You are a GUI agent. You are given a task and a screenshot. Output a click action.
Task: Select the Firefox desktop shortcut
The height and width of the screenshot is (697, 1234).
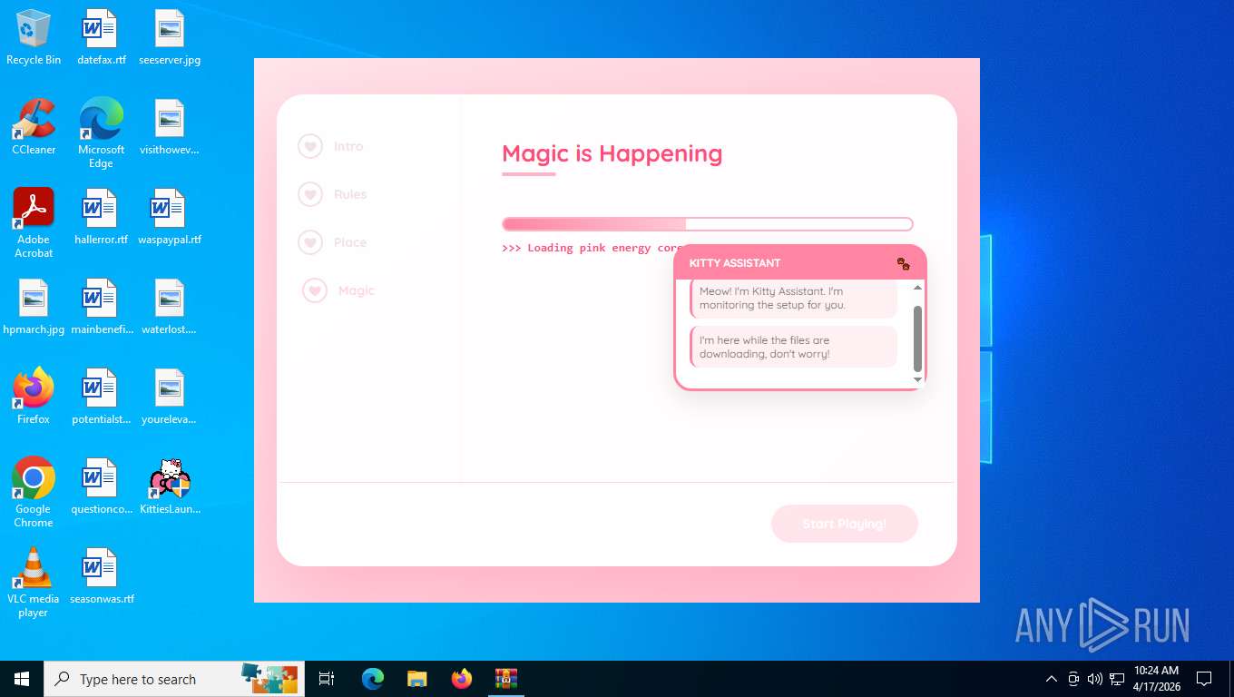click(x=34, y=397)
